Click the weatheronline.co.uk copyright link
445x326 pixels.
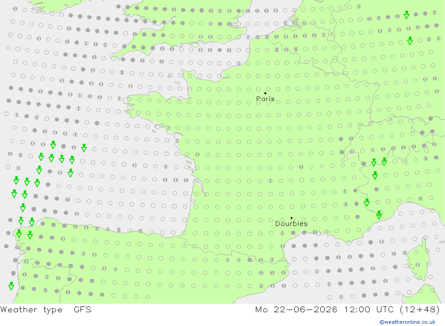(x=408, y=322)
